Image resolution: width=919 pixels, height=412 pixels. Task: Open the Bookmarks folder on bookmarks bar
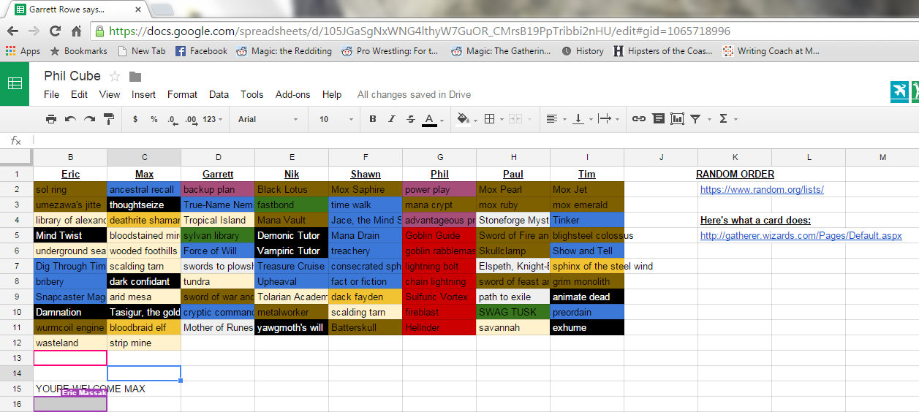[x=78, y=51]
